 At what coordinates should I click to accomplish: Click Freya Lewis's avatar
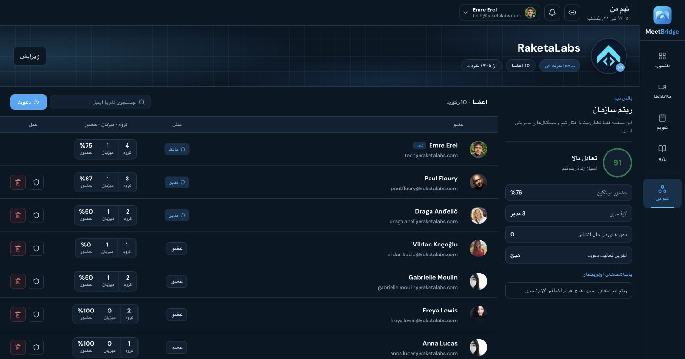point(479,314)
